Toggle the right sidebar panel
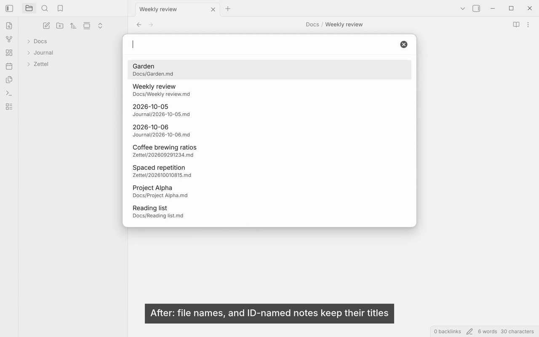 476,8
